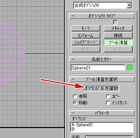This screenshot has width=140, height=138.
Task: Select the インスタンス radio option
Action: 117,103
